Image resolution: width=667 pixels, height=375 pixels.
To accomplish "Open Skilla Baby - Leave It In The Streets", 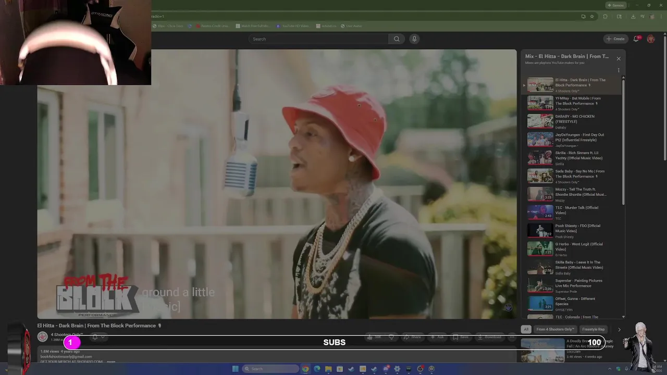I will (x=572, y=267).
